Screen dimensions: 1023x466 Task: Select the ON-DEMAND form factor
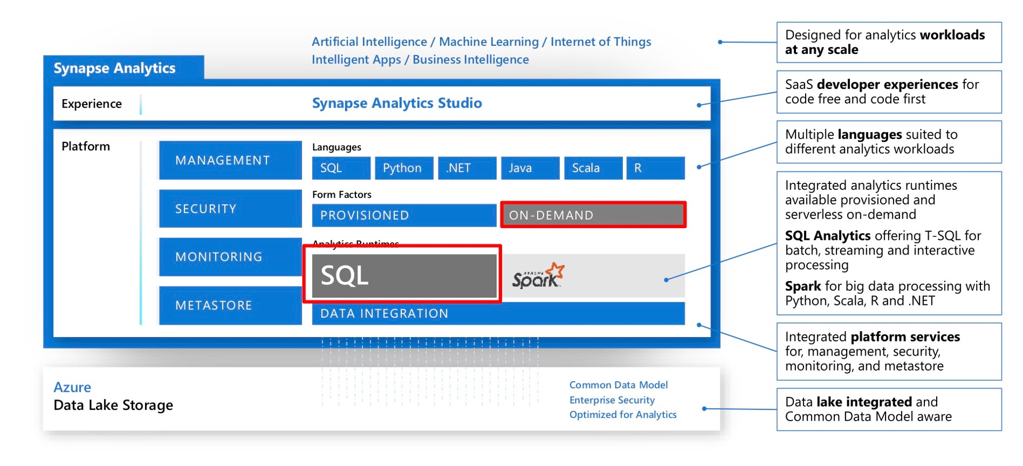593,215
